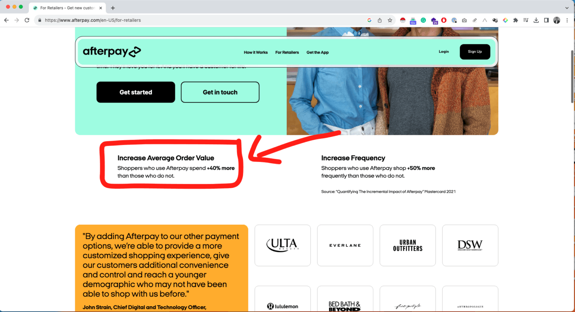Click the Get in touch button
The image size is (575, 312).
pos(220,92)
